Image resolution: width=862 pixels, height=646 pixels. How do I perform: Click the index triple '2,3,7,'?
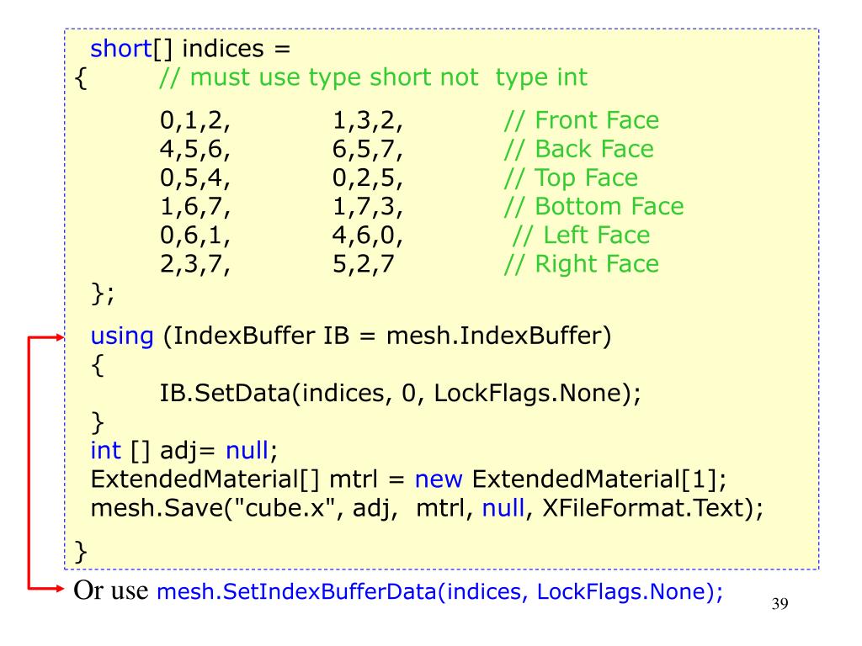tap(195, 264)
